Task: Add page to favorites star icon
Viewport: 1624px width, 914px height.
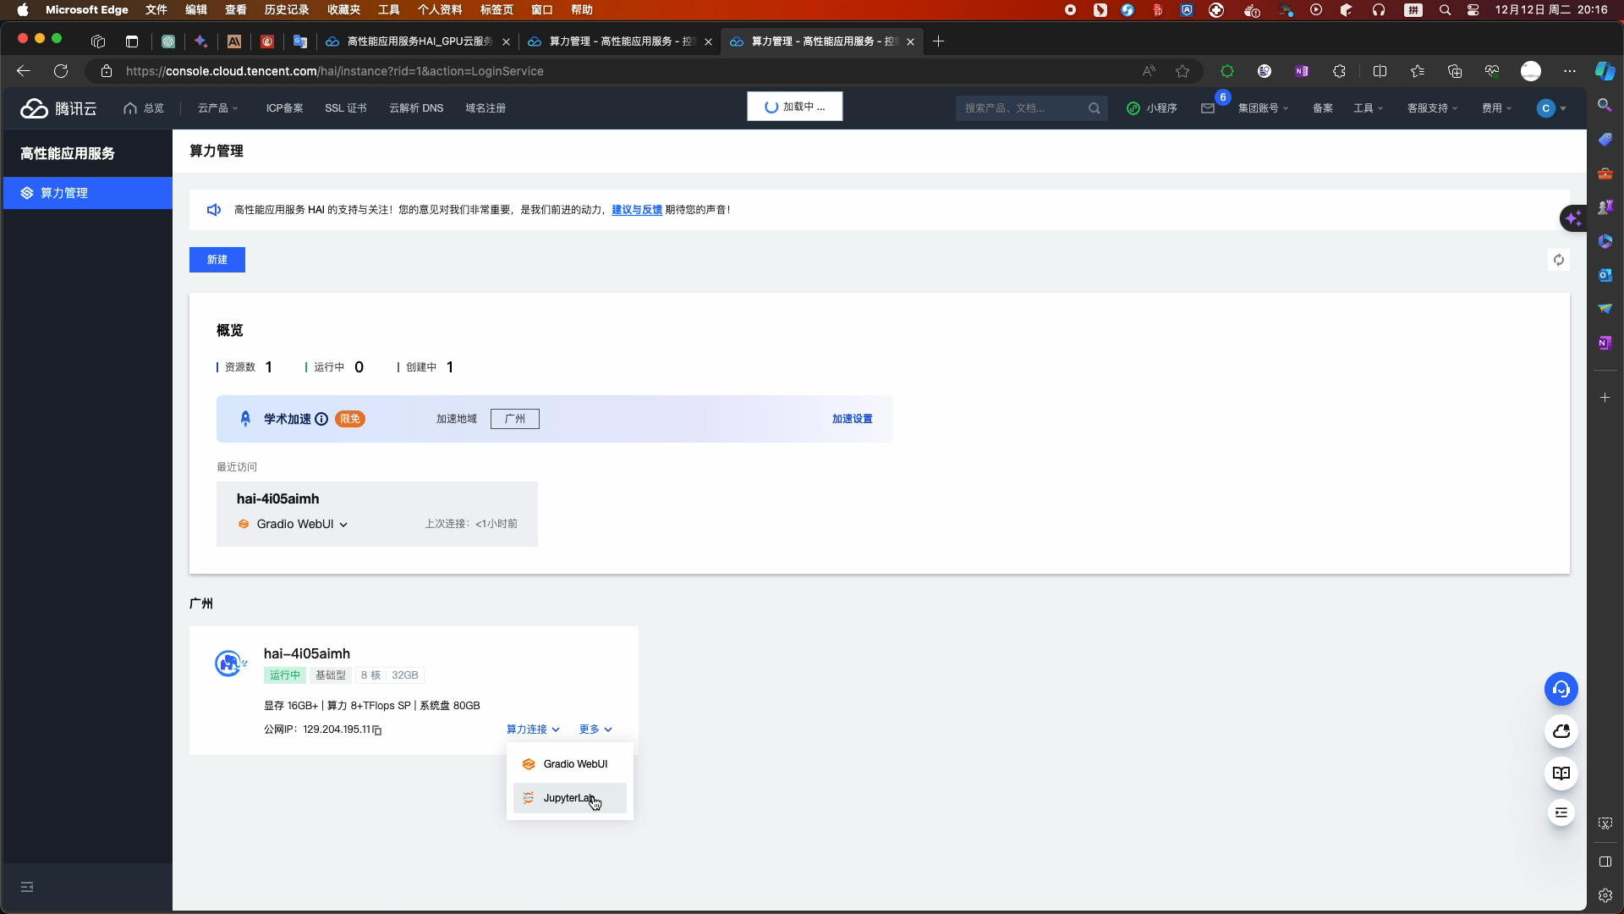Action: click(x=1182, y=71)
